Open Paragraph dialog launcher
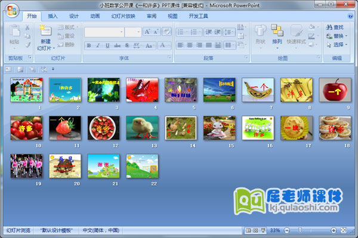Image resolution: width=358 pixels, height=238 pixels. coord(246,57)
